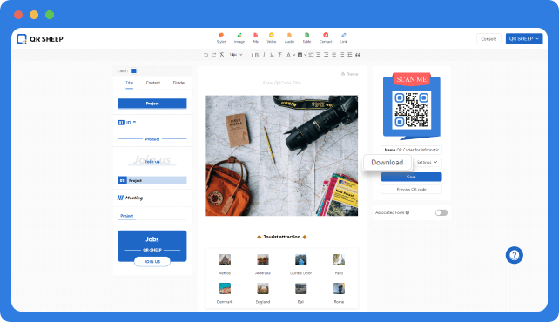Apply the blockquote format
The height and width of the screenshot is (322, 559).
tap(358, 55)
